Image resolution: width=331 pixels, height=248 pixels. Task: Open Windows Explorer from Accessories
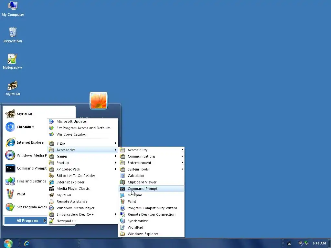coord(151,234)
